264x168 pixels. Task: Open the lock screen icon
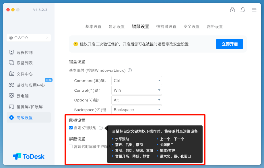pyautogui.click(x=232, y=10)
